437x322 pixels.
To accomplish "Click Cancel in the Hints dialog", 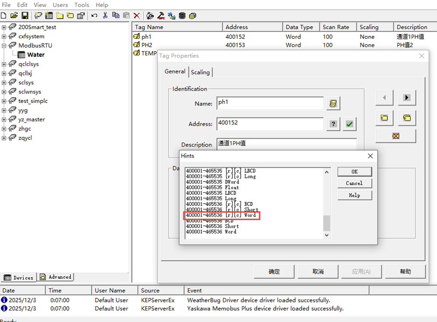I will pos(354,183).
